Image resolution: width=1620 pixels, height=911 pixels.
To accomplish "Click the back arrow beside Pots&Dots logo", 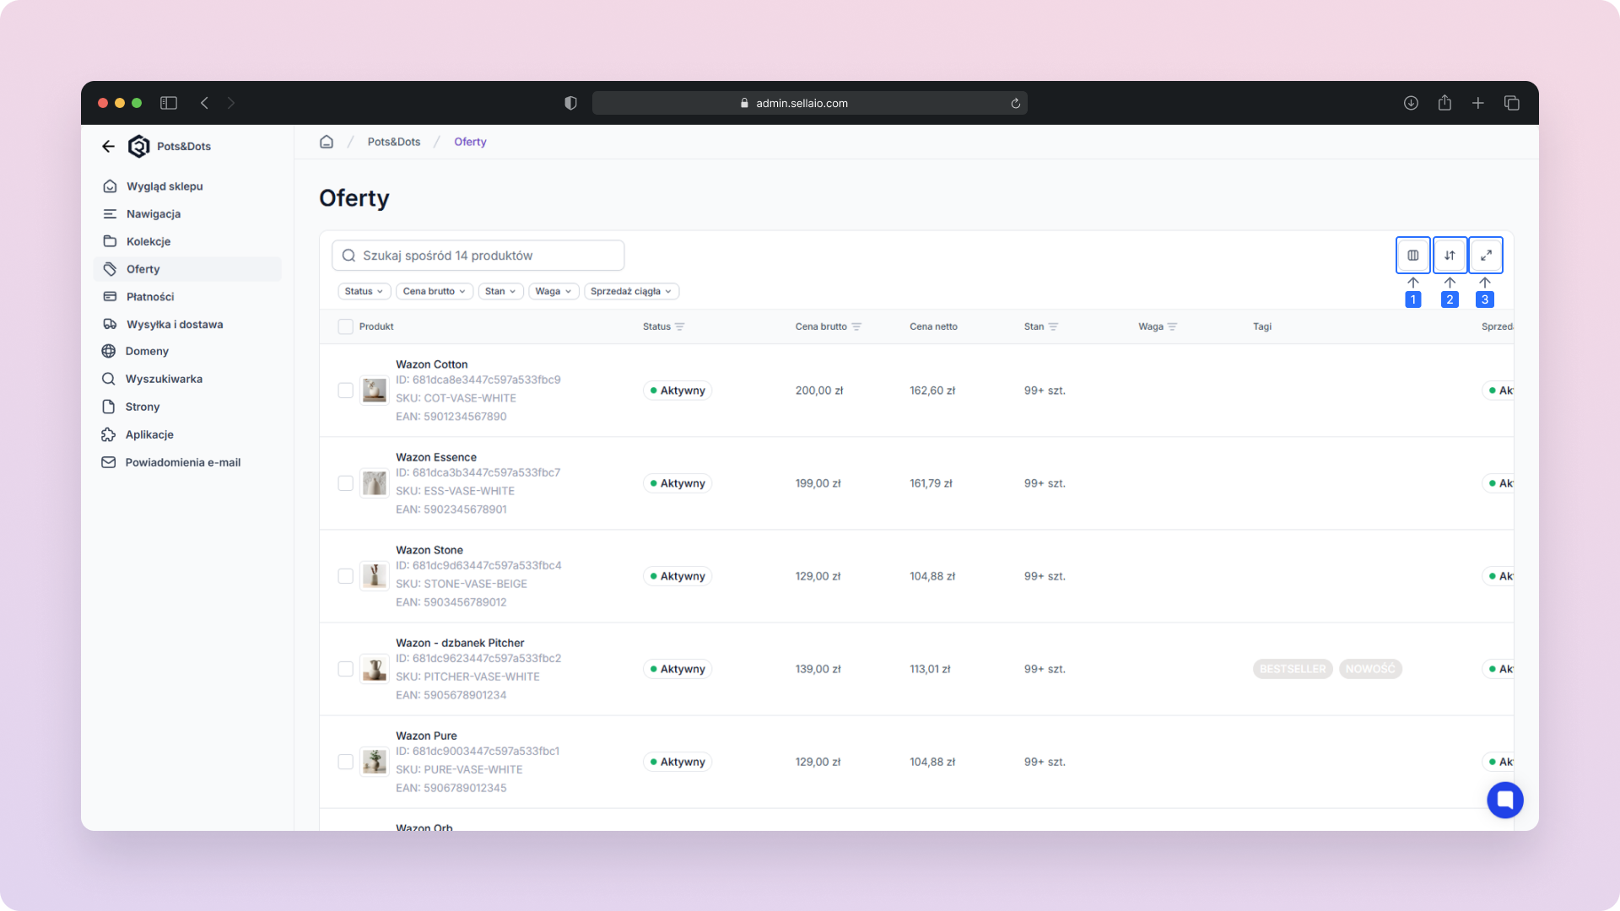I will [x=108, y=146].
